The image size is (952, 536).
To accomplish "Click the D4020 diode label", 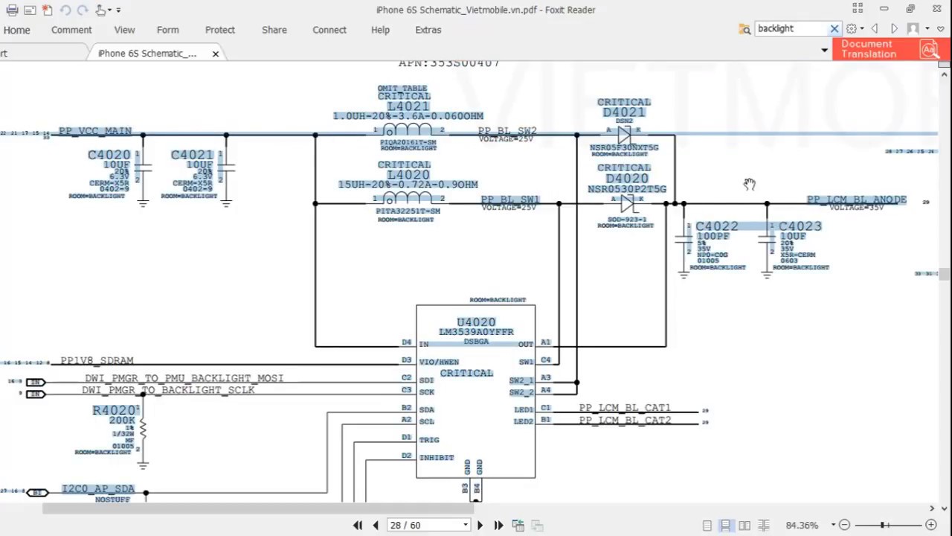I will [x=627, y=179].
